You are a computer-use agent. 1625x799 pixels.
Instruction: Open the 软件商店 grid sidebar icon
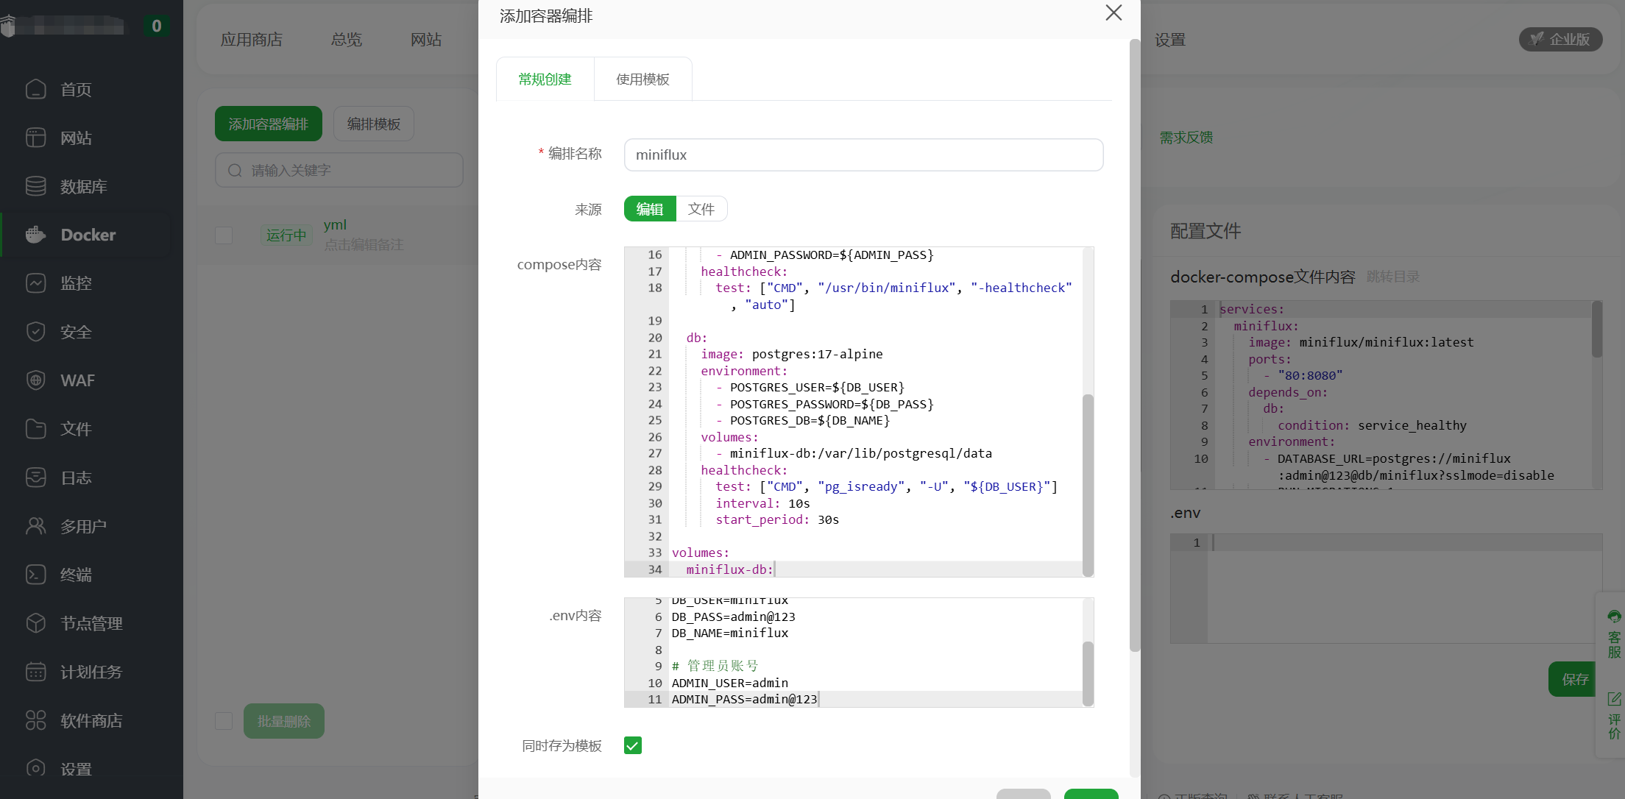[x=35, y=720]
